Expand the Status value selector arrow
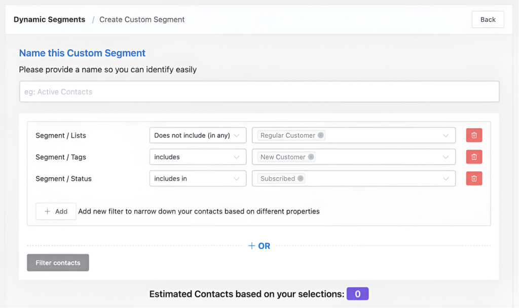519x308 pixels. 446,179
